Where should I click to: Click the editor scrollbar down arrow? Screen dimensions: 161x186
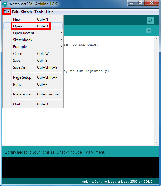[156, 142]
